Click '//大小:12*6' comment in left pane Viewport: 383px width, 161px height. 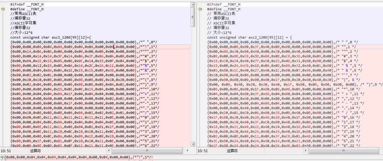[x=22, y=33]
